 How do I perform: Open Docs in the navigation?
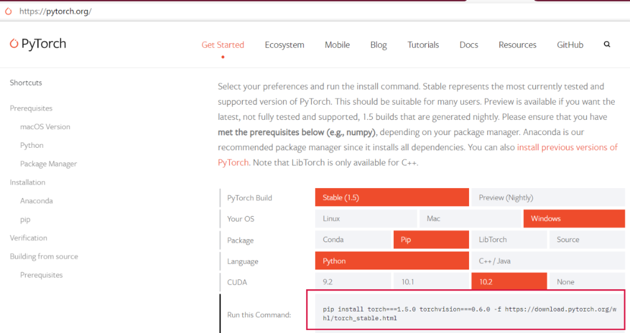(x=468, y=44)
